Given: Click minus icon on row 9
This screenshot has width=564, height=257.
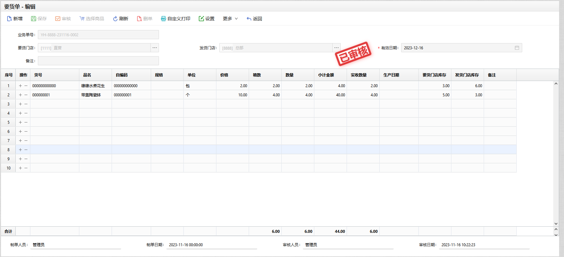Looking at the screenshot, I should 26,159.
